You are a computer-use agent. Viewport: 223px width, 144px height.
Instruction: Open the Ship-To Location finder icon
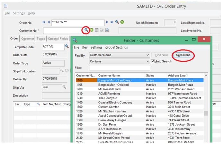pos(62,71)
